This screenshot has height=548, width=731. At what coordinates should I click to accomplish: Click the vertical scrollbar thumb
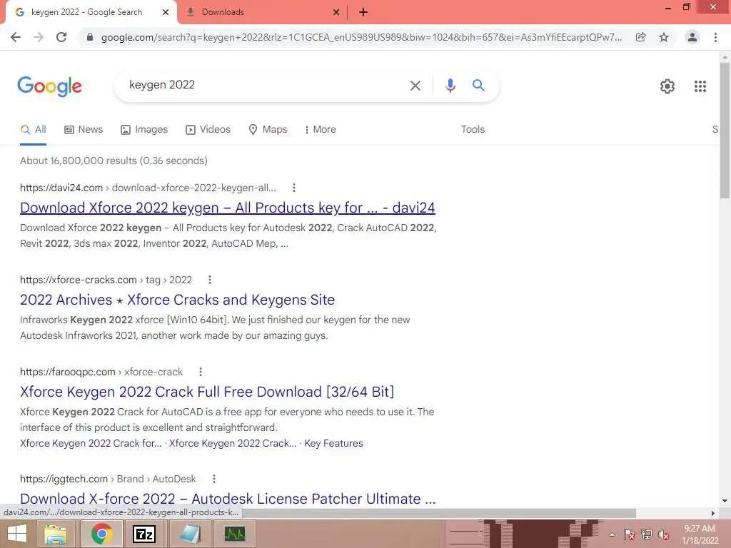[x=725, y=131]
